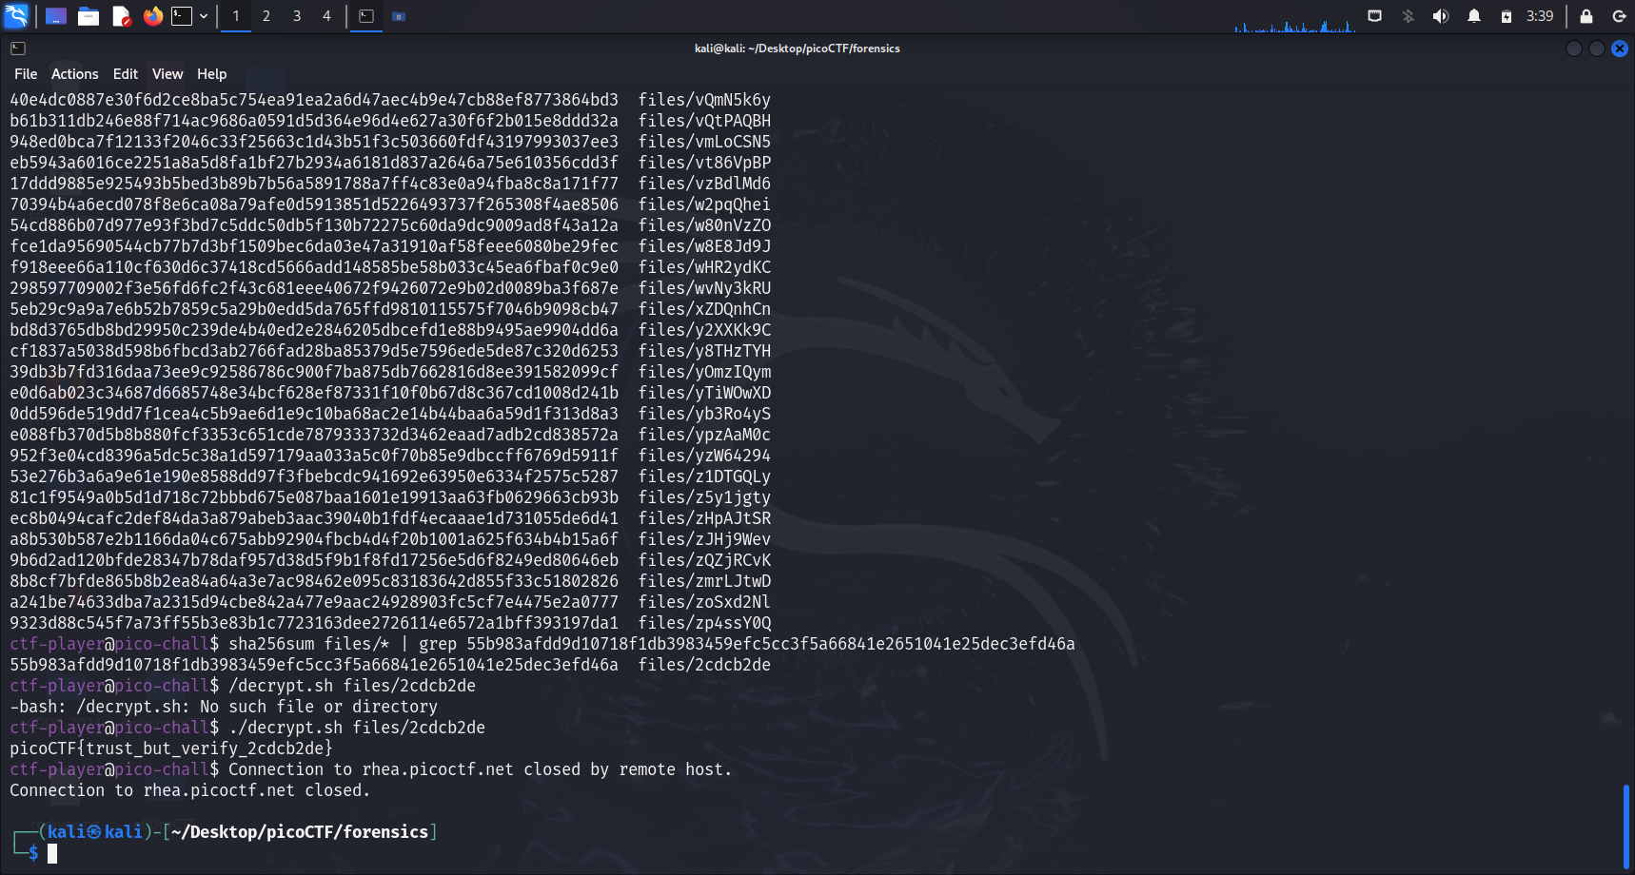Image resolution: width=1635 pixels, height=875 pixels.
Task: Open the Actions menu
Action: [x=74, y=74]
